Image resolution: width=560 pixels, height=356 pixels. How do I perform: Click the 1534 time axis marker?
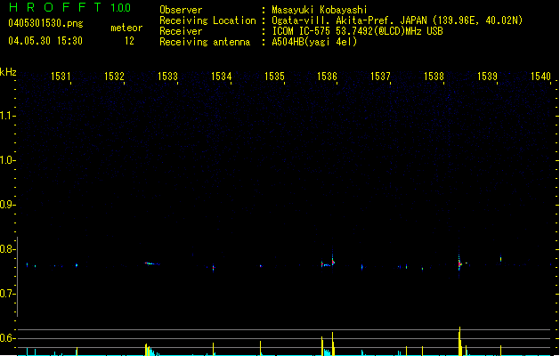[221, 76]
